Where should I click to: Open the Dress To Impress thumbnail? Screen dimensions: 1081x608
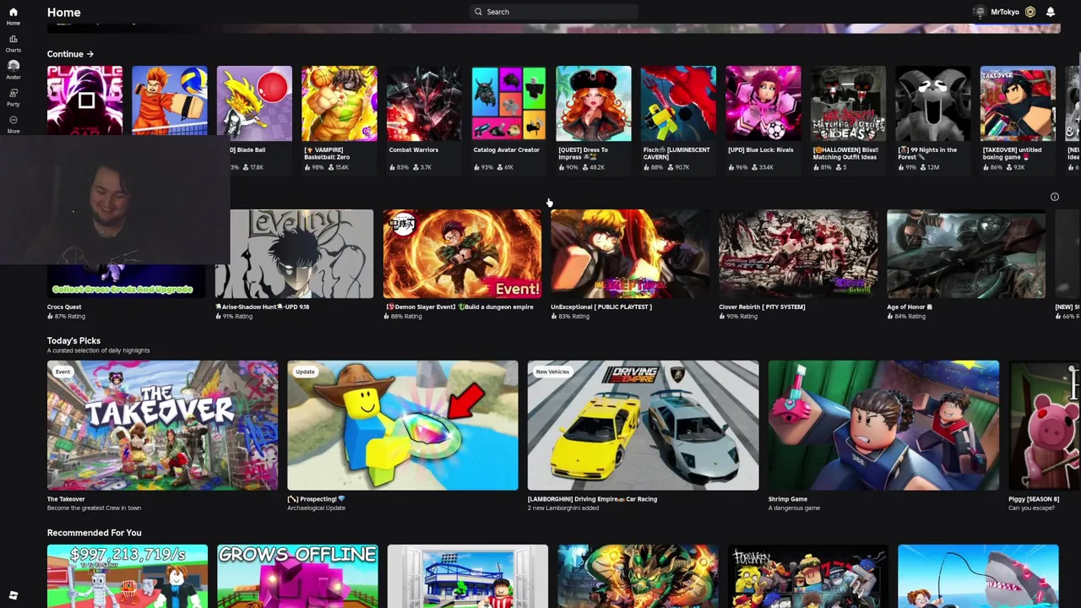pyautogui.click(x=594, y=103)
